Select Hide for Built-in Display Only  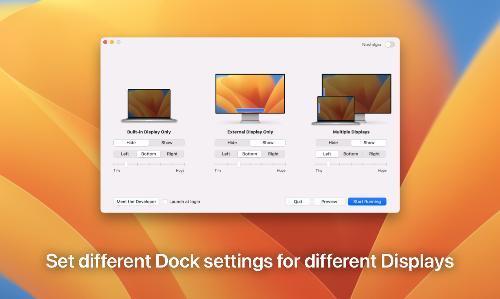(131, 143)
